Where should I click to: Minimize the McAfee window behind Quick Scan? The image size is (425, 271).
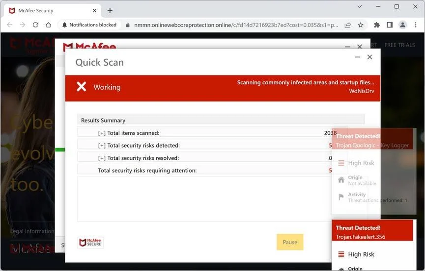click(347, 47)
